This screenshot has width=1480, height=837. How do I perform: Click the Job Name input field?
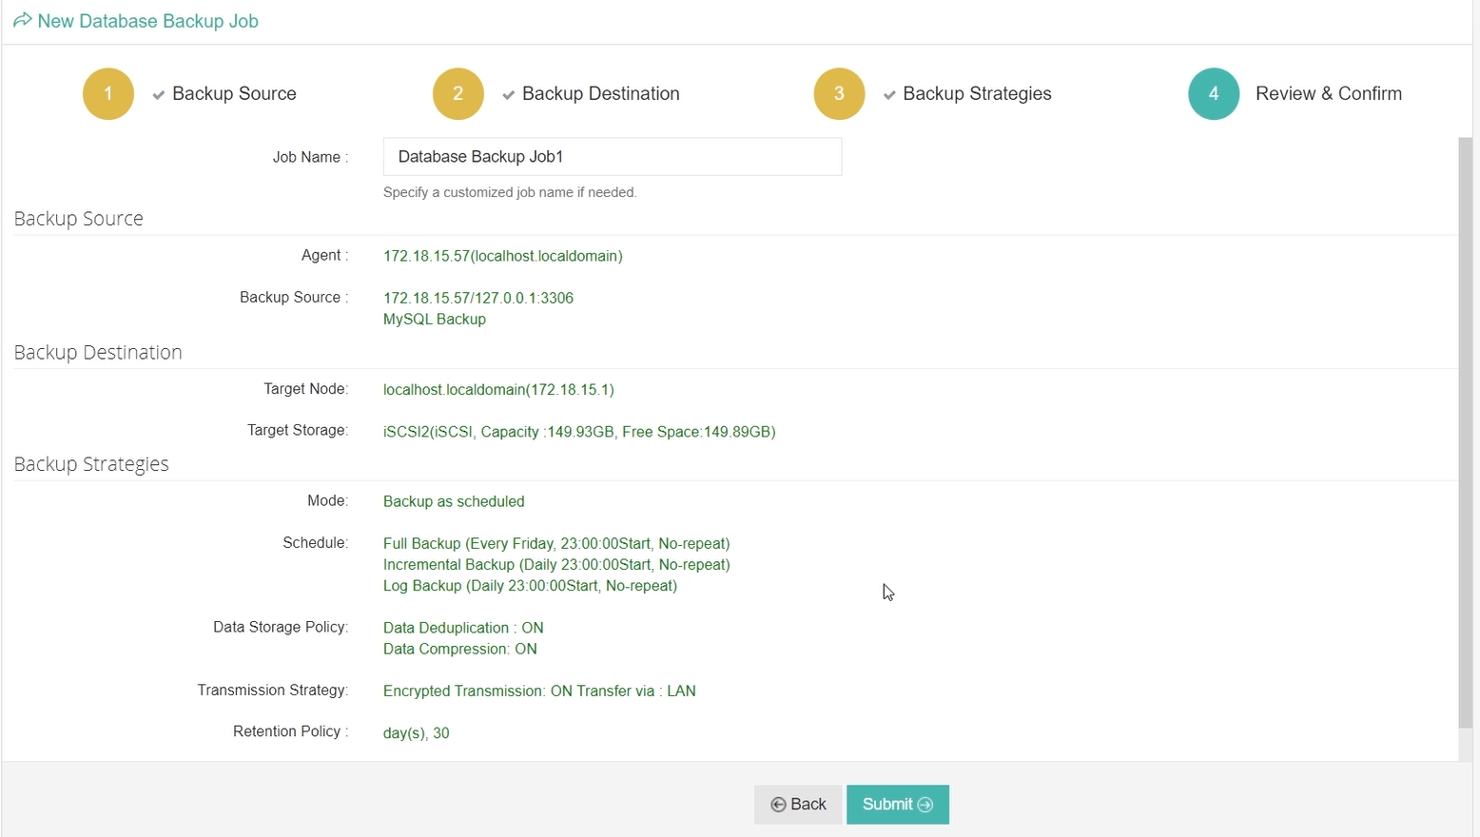pos(613,157)
